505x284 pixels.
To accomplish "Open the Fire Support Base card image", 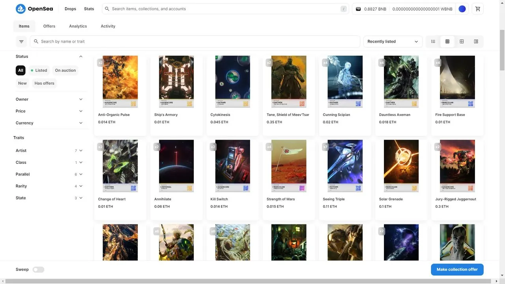I will point(457,82).
